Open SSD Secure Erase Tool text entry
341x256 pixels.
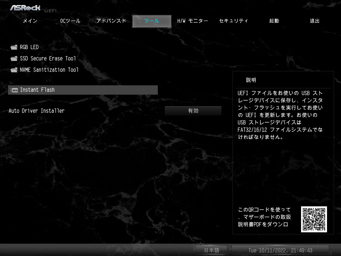(x=48, y=59)
